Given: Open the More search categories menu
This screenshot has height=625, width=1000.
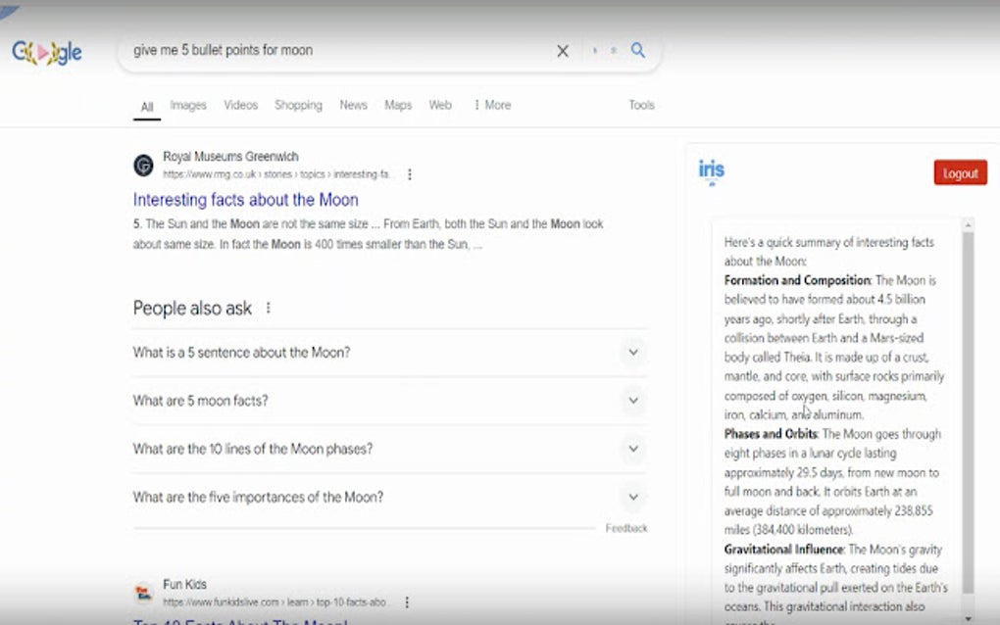Looking at the screenshot, I should pyautogui.click(x=491, y=105).
